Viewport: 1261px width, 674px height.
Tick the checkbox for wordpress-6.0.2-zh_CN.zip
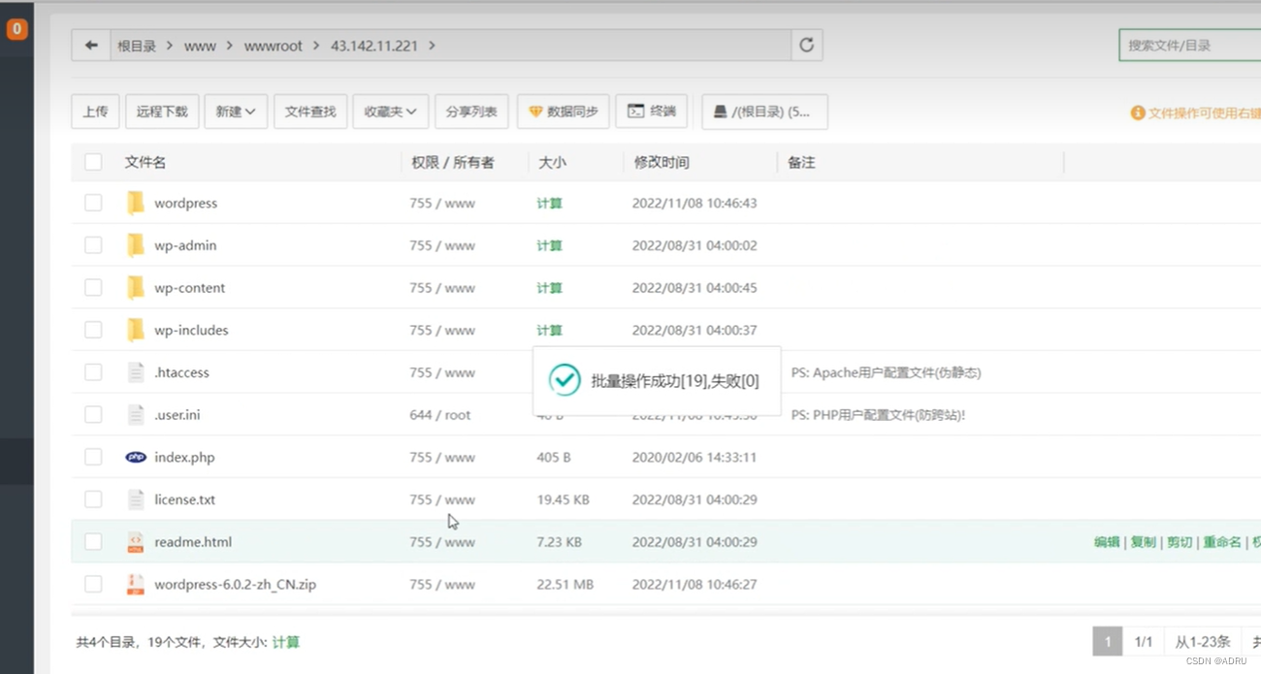point(93,584)
